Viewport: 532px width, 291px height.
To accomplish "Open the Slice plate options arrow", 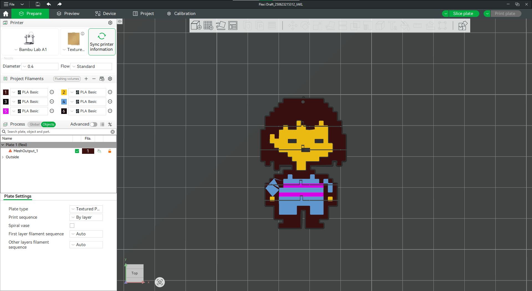I will (x=446, y=14).
